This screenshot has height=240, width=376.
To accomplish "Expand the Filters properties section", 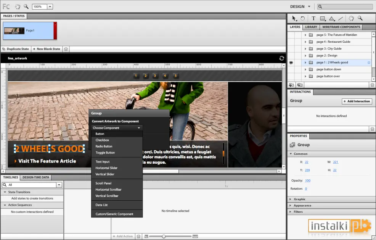I will (291, 212).
